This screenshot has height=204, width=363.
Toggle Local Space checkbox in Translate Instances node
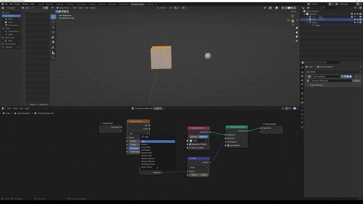[228, 146]
